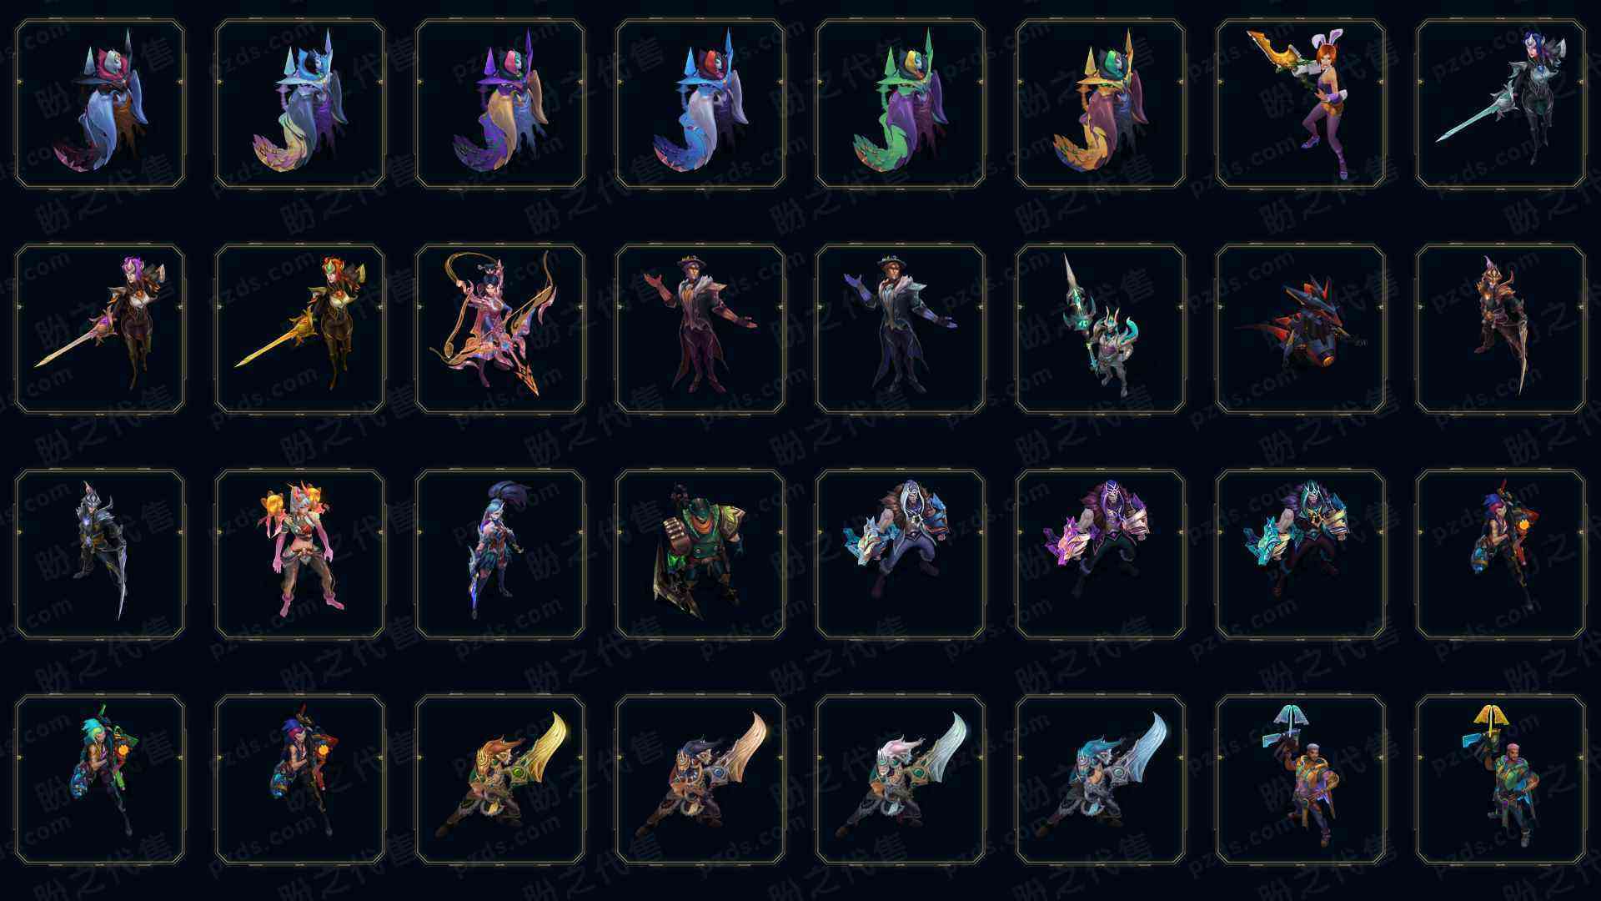Select the gold and purple cloaked chroma skin
The height and width of the screenshot is (901, 1601).
[x=1101, y=104]
